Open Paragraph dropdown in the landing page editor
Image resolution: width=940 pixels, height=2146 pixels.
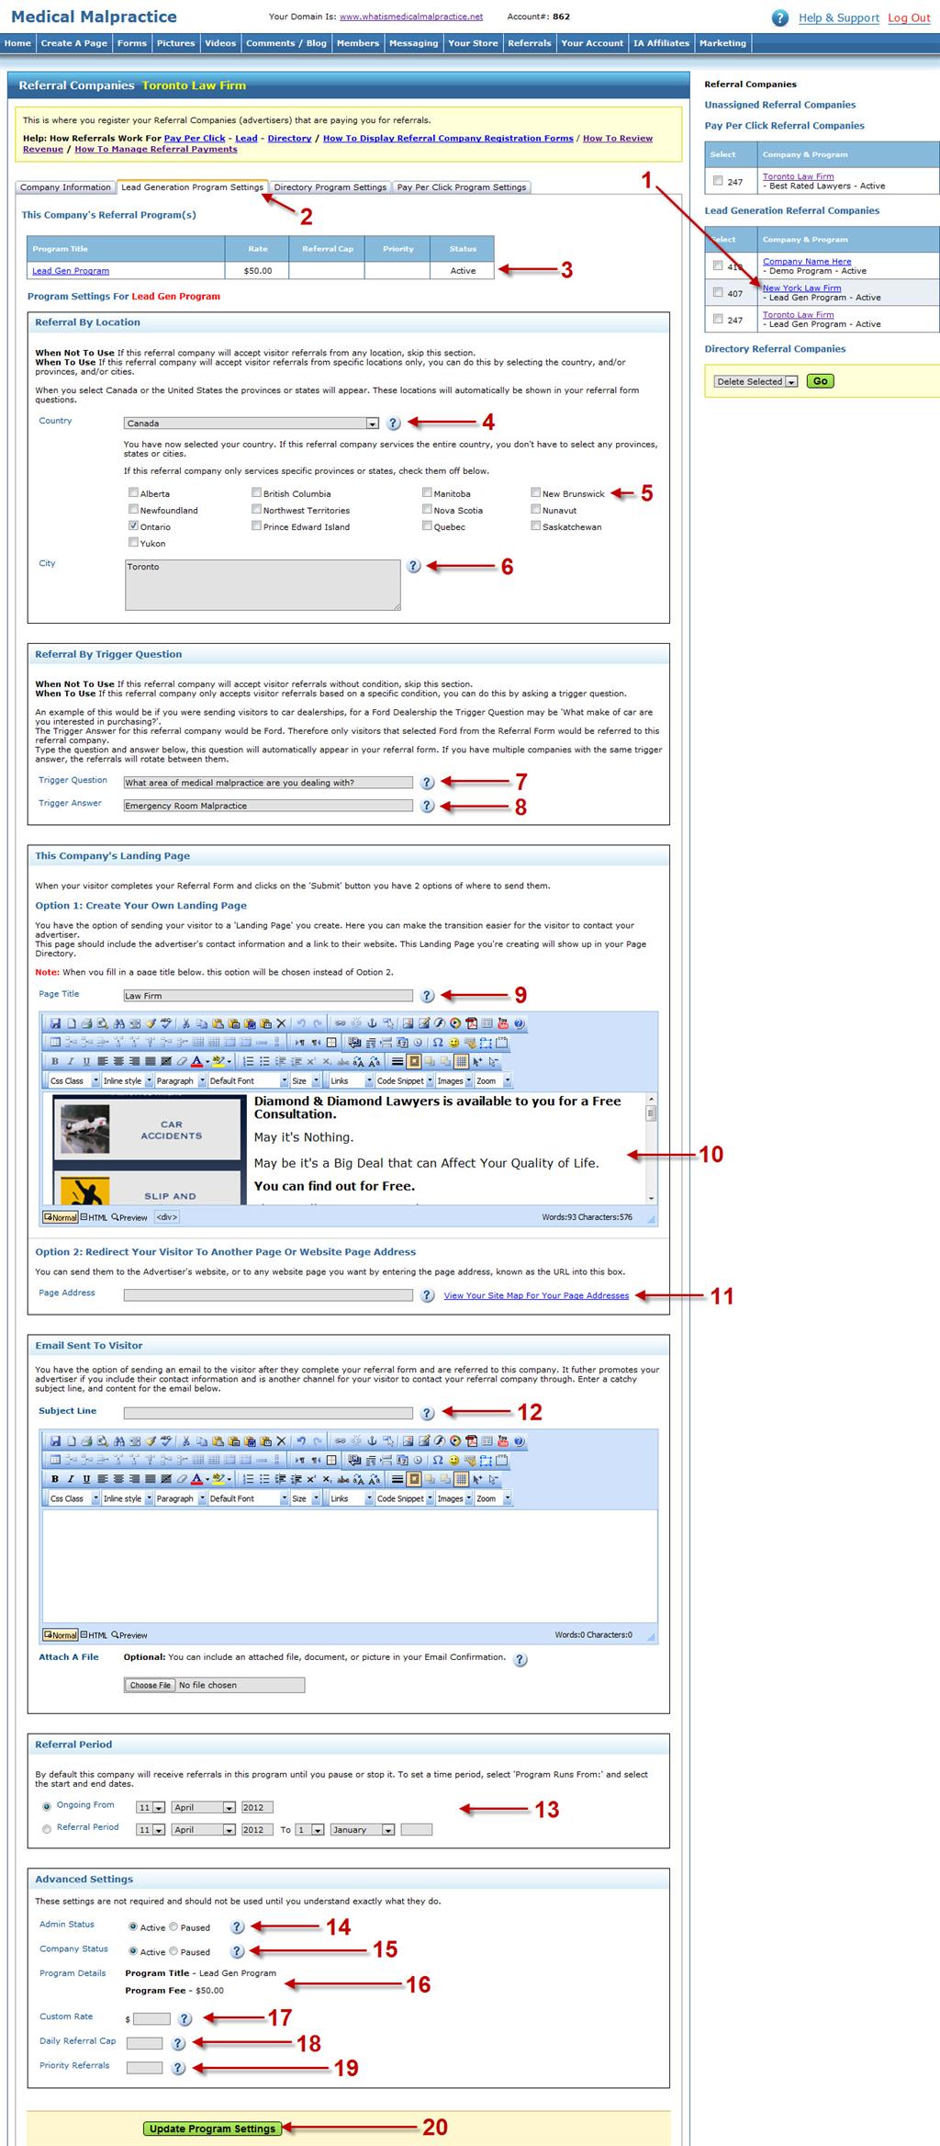click(180, 1080)
